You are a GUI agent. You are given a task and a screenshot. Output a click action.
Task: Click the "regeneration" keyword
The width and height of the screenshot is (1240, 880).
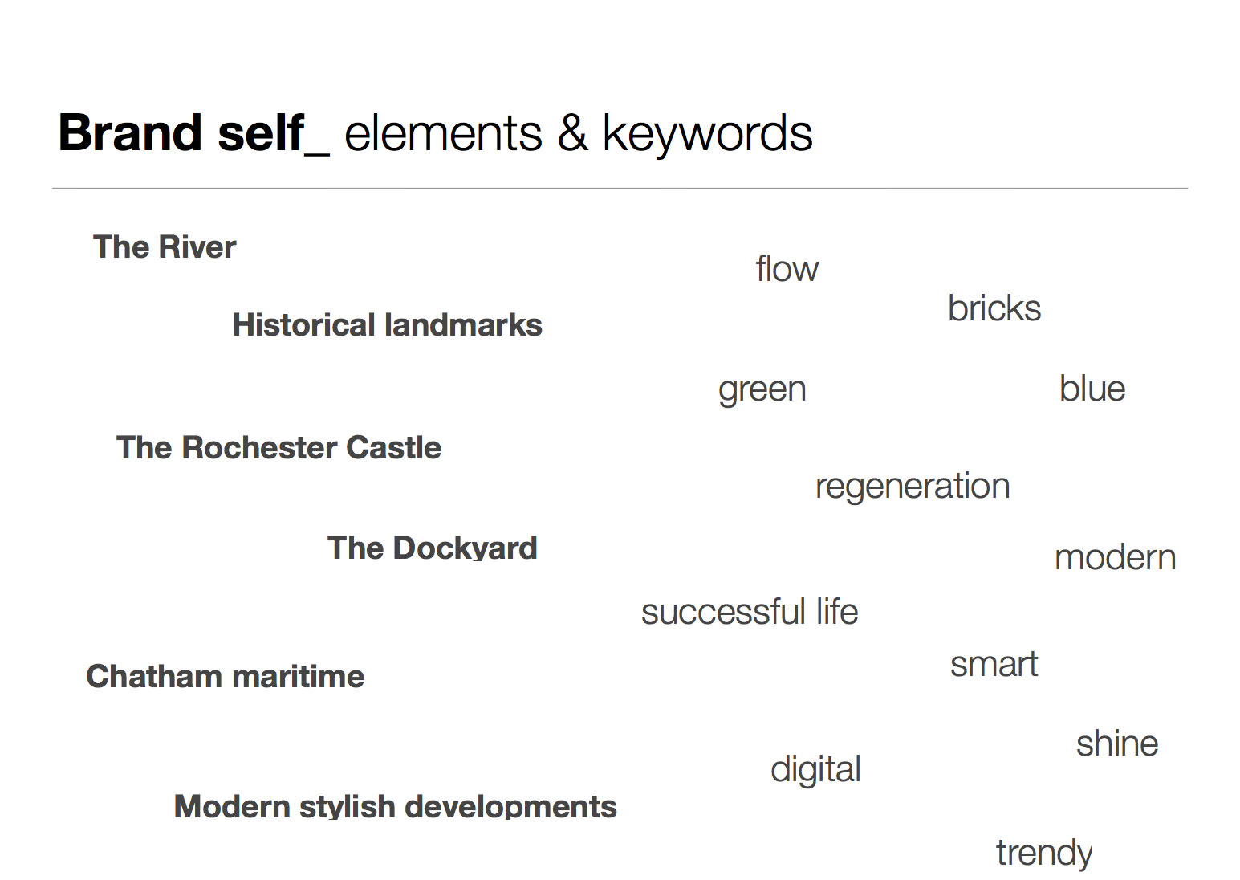coord(912,487)
